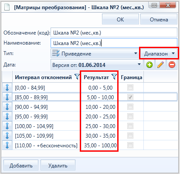Click result cell 0,00 - 5,00
180x174 pixels.
[100, 87]
